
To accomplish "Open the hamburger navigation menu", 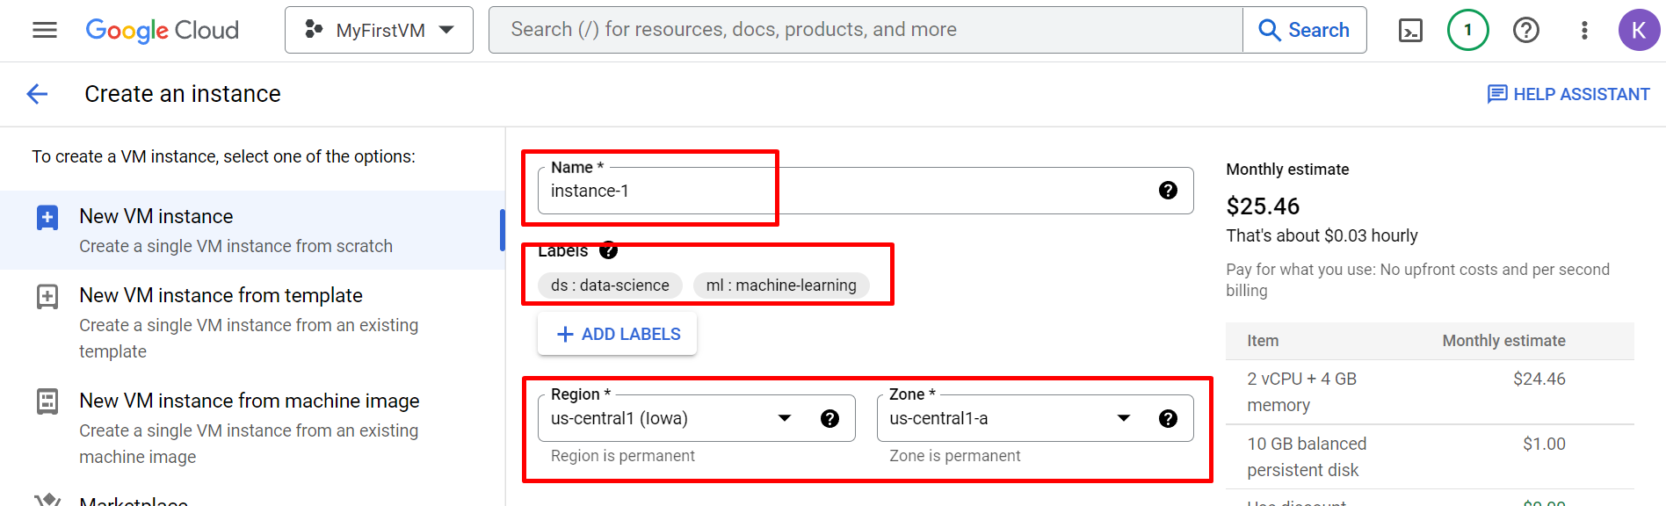I will (x=44, y=30).
